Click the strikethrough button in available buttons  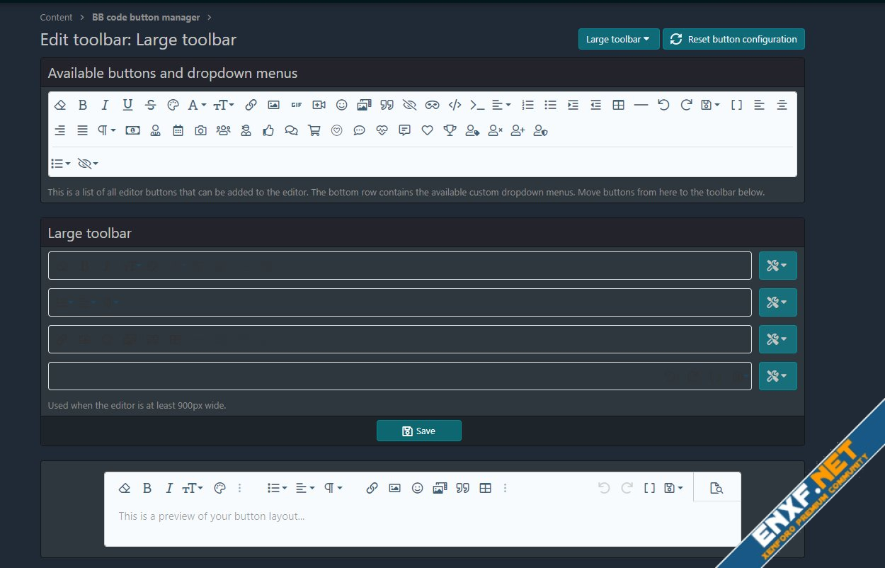coord(150,105)
